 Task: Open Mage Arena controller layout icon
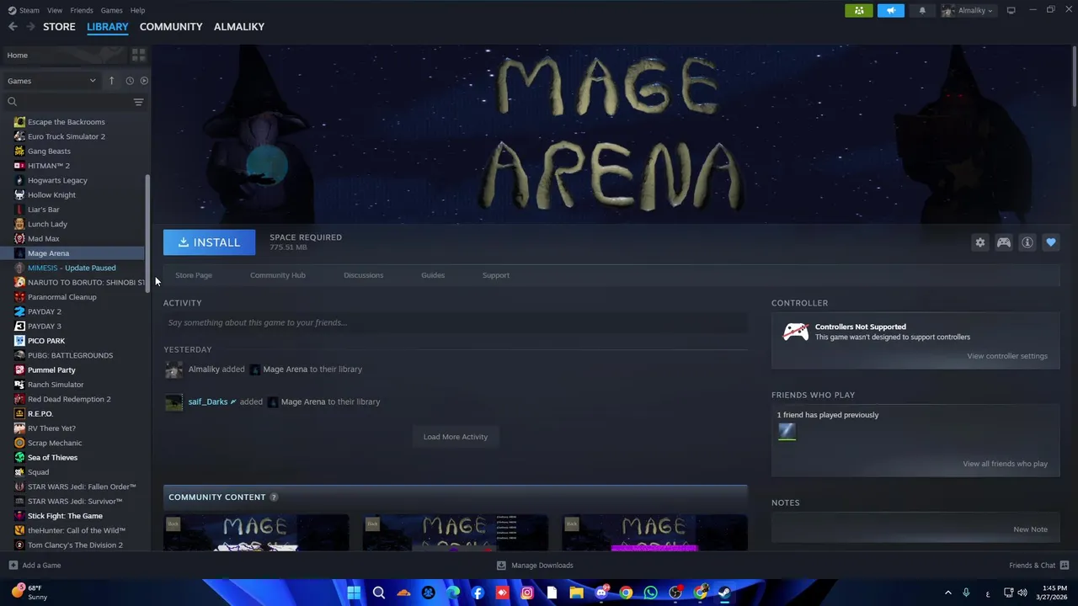(x=1004, y=242)
